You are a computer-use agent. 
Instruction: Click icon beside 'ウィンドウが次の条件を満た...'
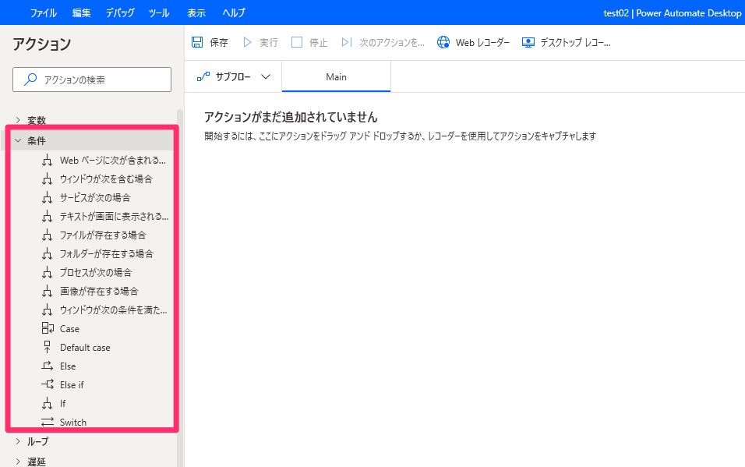[x=47, y=310]
